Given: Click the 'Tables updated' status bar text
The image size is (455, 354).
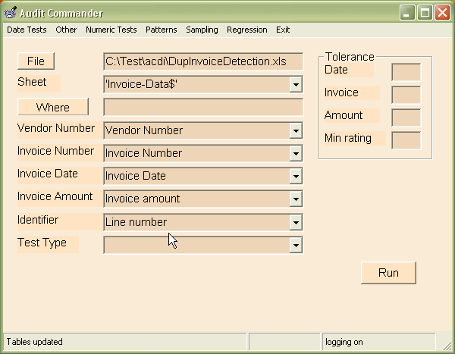Looking at the screenshot, I should point(35,342).
